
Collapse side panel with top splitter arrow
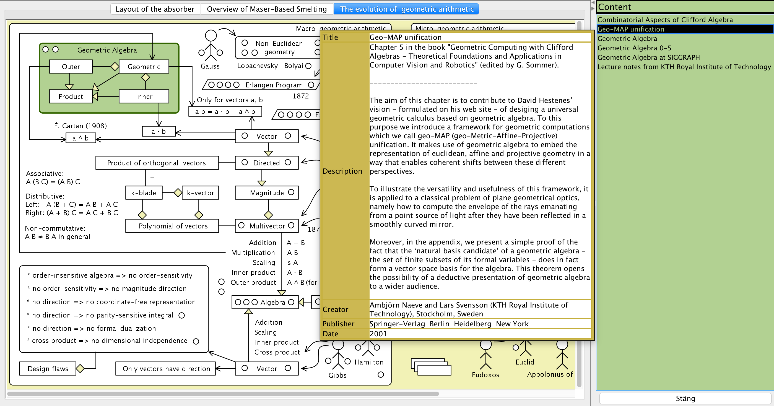[x=593, y=2]
